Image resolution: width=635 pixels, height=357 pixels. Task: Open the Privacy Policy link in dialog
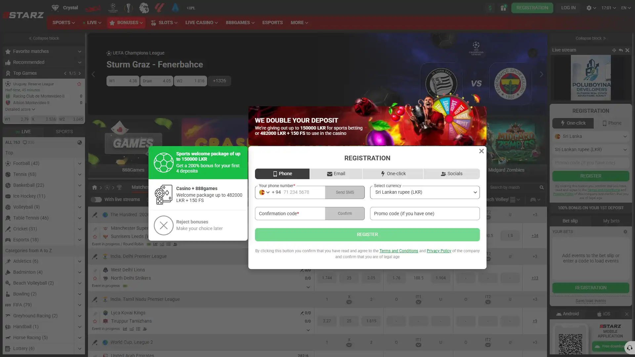click(x=439, y=251)
